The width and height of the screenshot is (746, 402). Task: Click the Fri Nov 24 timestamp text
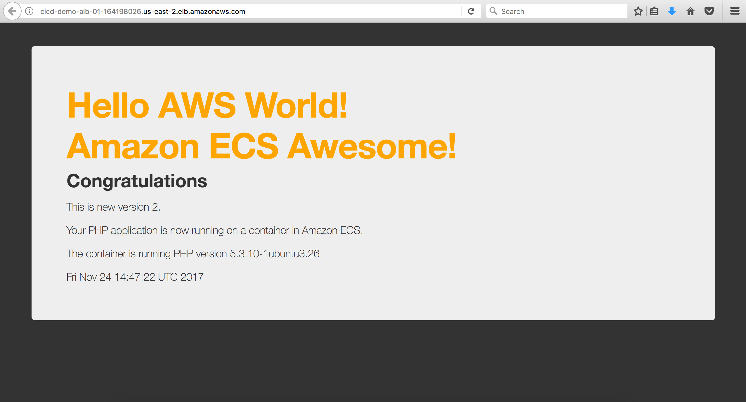[x=135, y=277]
